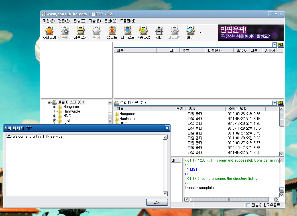Open the toolbar overflow arrow next to 보기

click(200, 32)
